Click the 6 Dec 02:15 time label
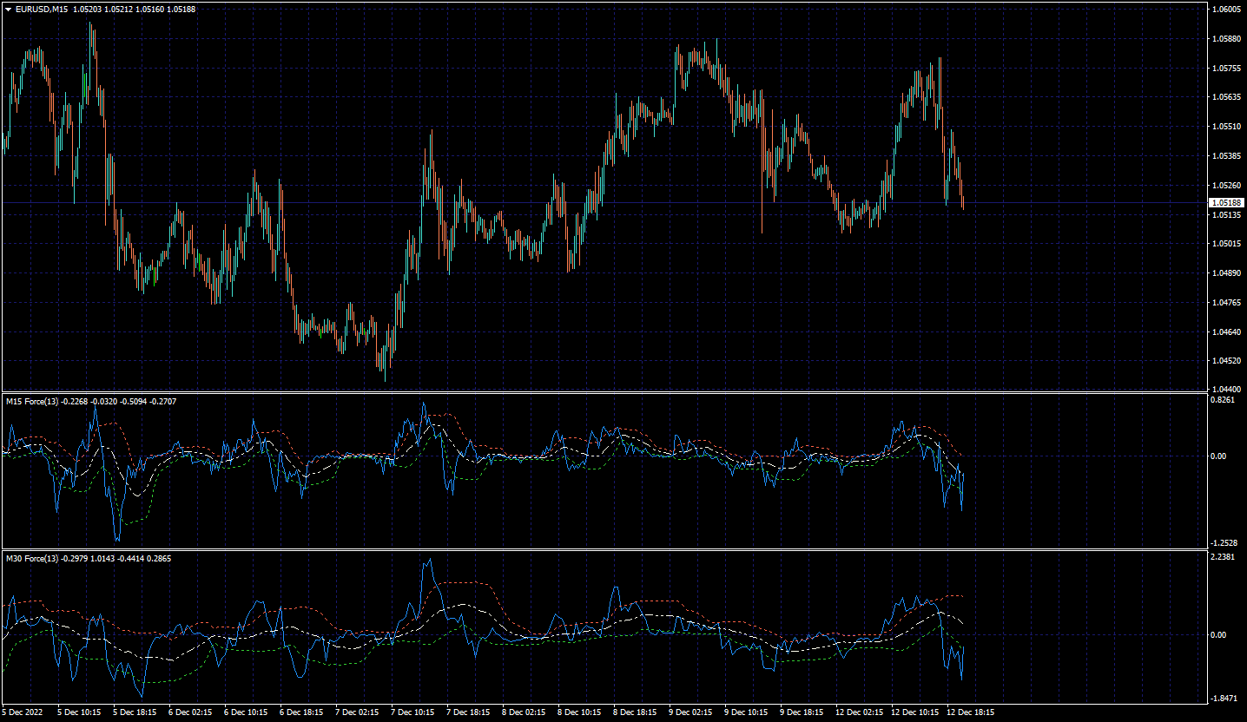Viewport: 1247px width, 722px height. (192, 712)
